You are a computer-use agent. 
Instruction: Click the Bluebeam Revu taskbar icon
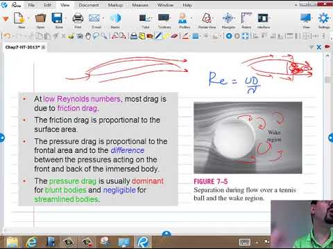pyautogui.click(x=143, y=242)
